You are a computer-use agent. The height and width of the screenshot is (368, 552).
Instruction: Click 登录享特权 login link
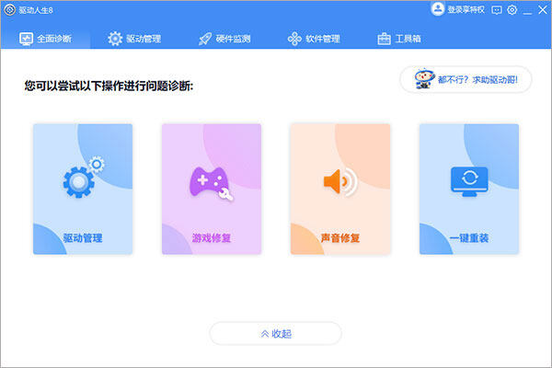point(466,10)
